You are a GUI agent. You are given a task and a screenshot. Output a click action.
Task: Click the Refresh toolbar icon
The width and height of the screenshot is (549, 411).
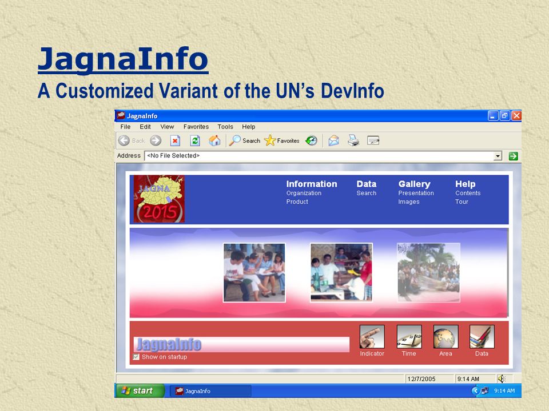(x=195, y=140)
